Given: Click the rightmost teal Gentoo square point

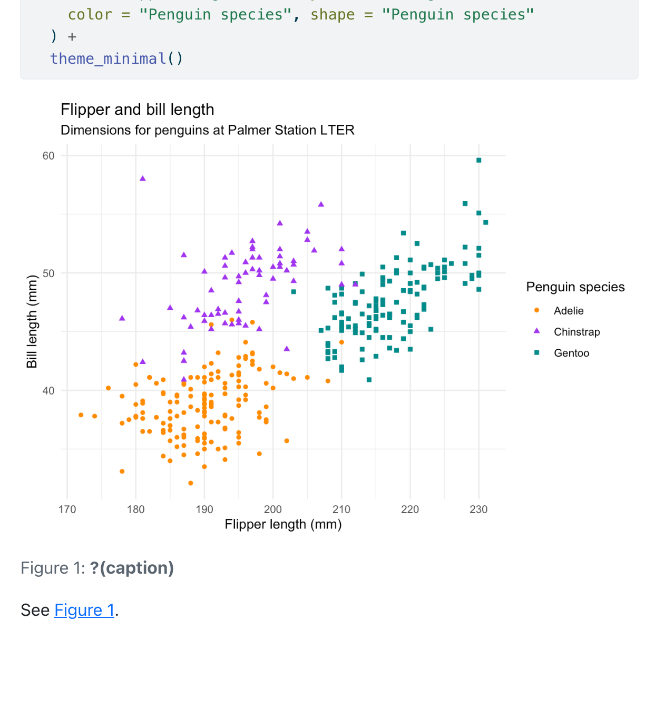Looking at the screenshot, I should click(x=485, y=222).
